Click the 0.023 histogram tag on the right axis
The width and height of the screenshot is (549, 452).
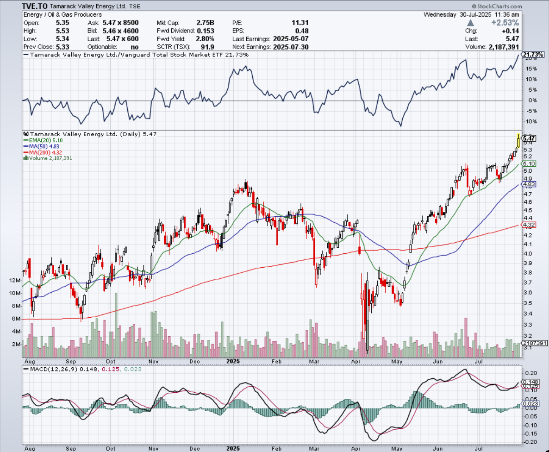point(530,404)
